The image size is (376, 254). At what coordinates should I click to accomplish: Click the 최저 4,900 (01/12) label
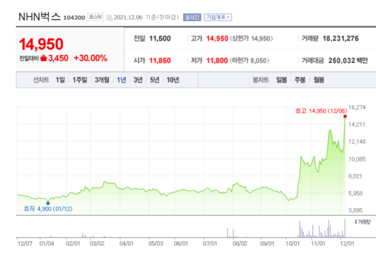48,209
